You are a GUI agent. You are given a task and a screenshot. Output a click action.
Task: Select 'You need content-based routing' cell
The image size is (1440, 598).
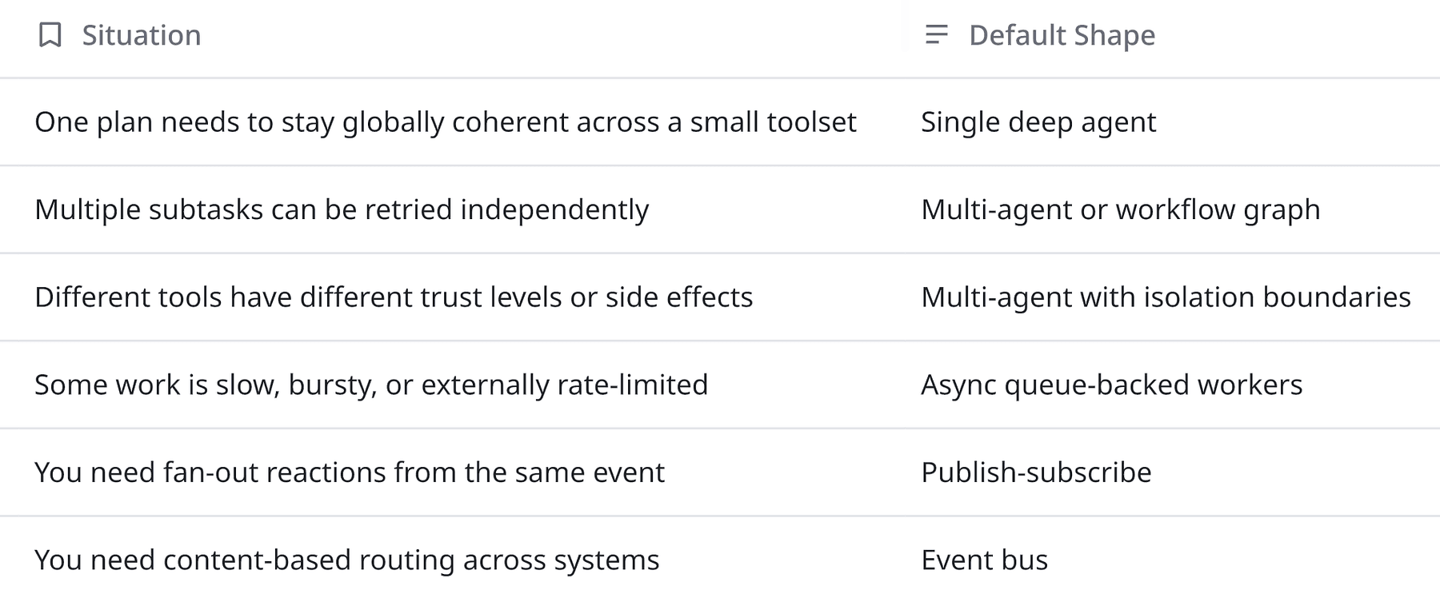tap(346, 560)
